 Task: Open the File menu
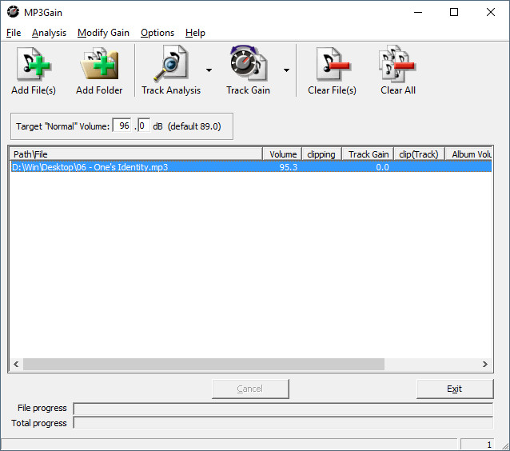14,33
